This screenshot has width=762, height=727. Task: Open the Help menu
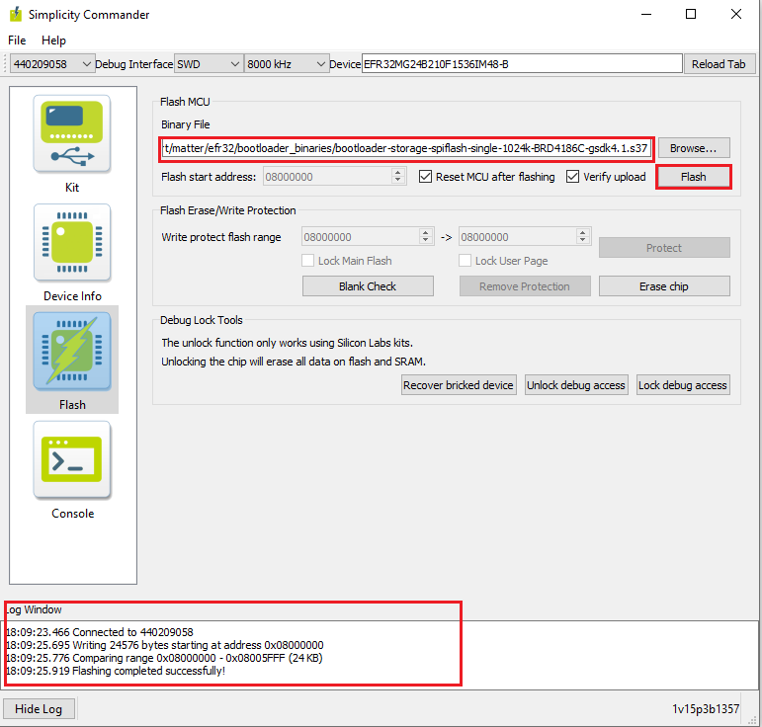[x=53, y=40]
